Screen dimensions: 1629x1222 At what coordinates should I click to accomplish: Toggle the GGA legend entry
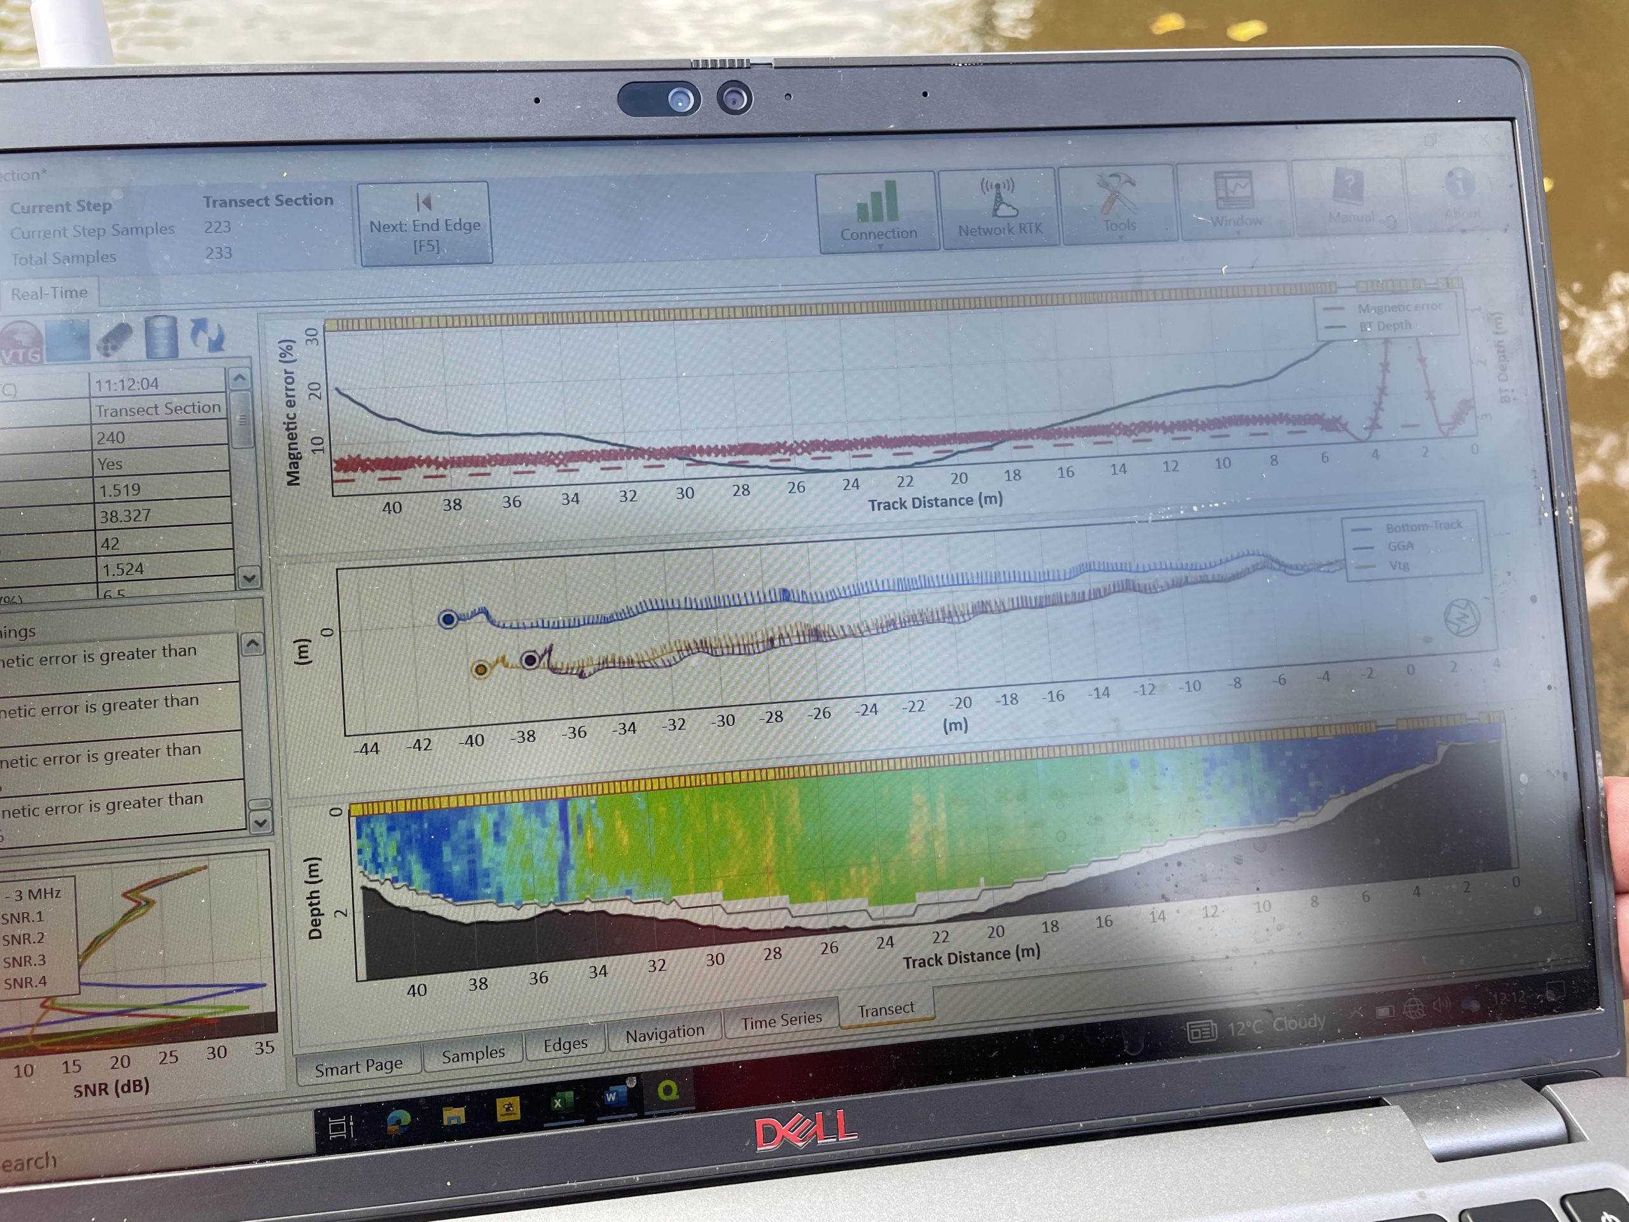pyautogui.click(x=1401, y=547)
